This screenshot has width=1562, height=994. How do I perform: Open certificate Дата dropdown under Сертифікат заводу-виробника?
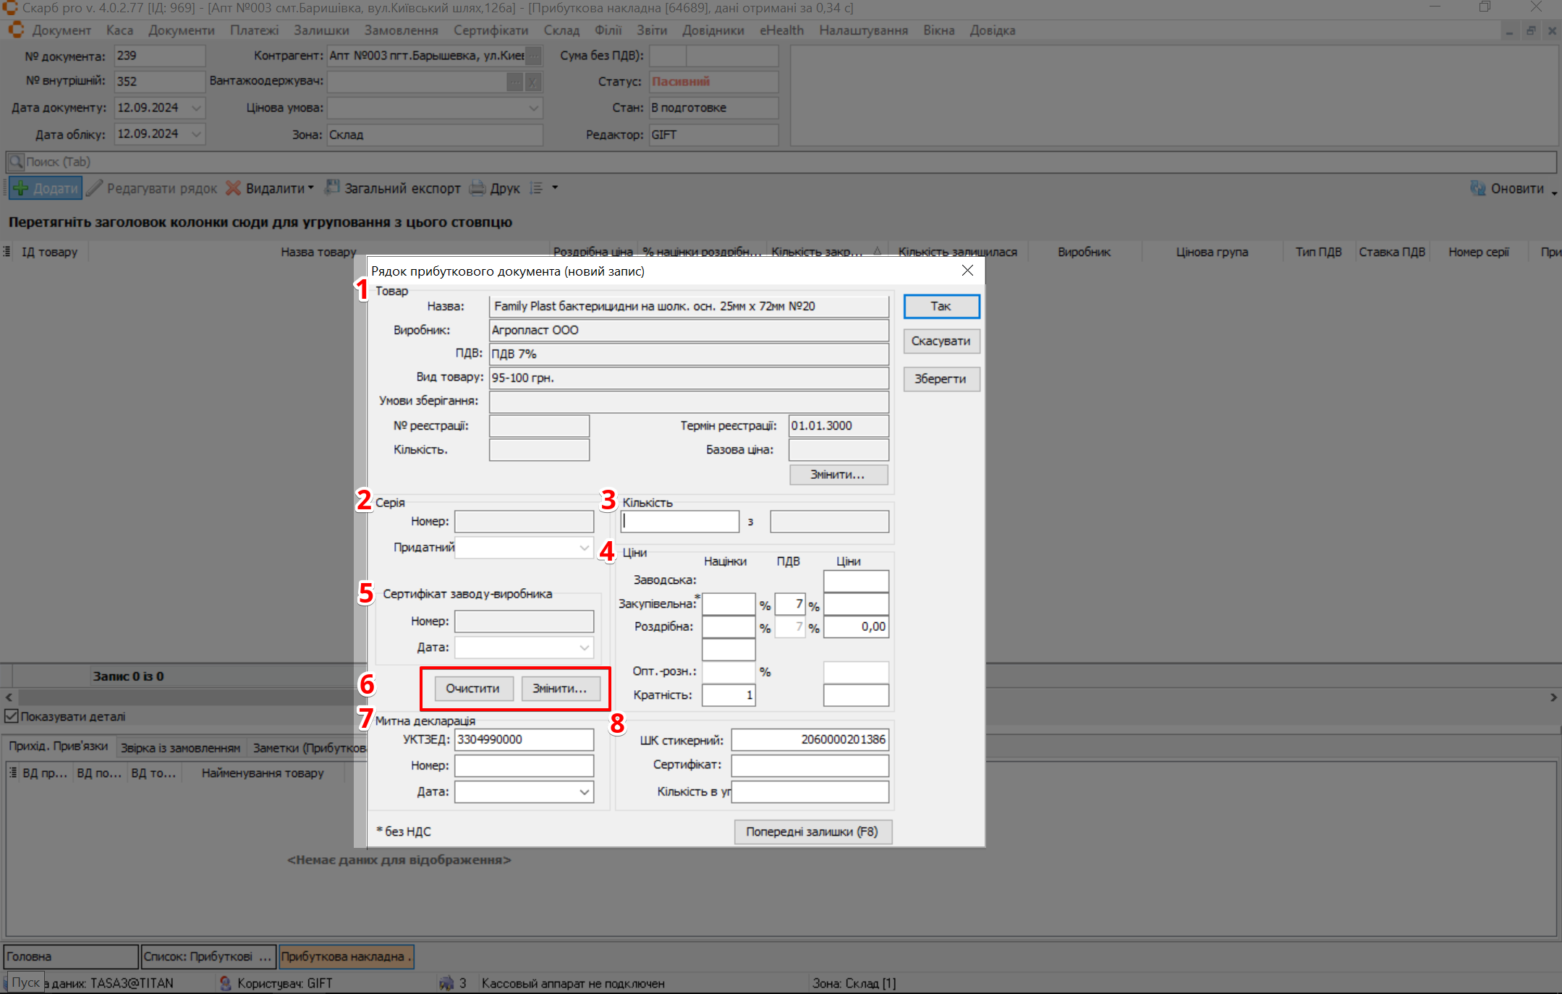pos(584,647)
